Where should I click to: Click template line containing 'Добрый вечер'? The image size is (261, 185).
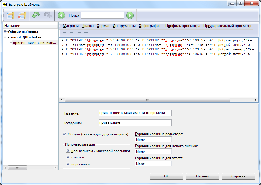(x=158, y=49)
